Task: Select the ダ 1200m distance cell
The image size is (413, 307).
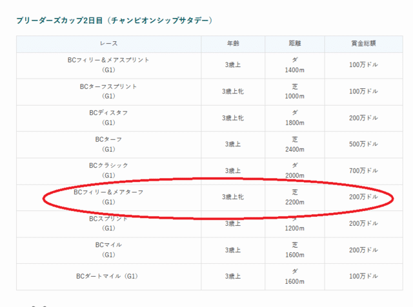Action: [294, 223]
